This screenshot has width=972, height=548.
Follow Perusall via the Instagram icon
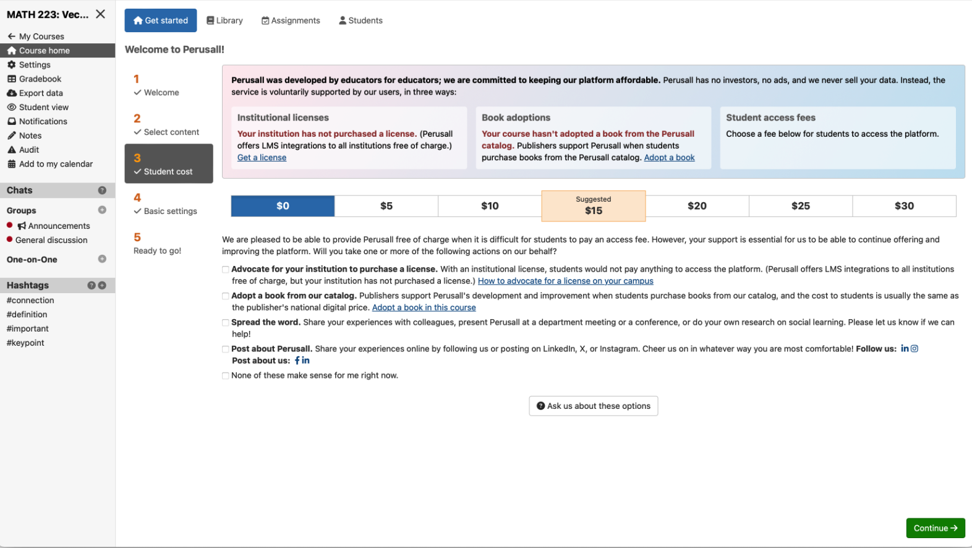click(x=914, y=349)
